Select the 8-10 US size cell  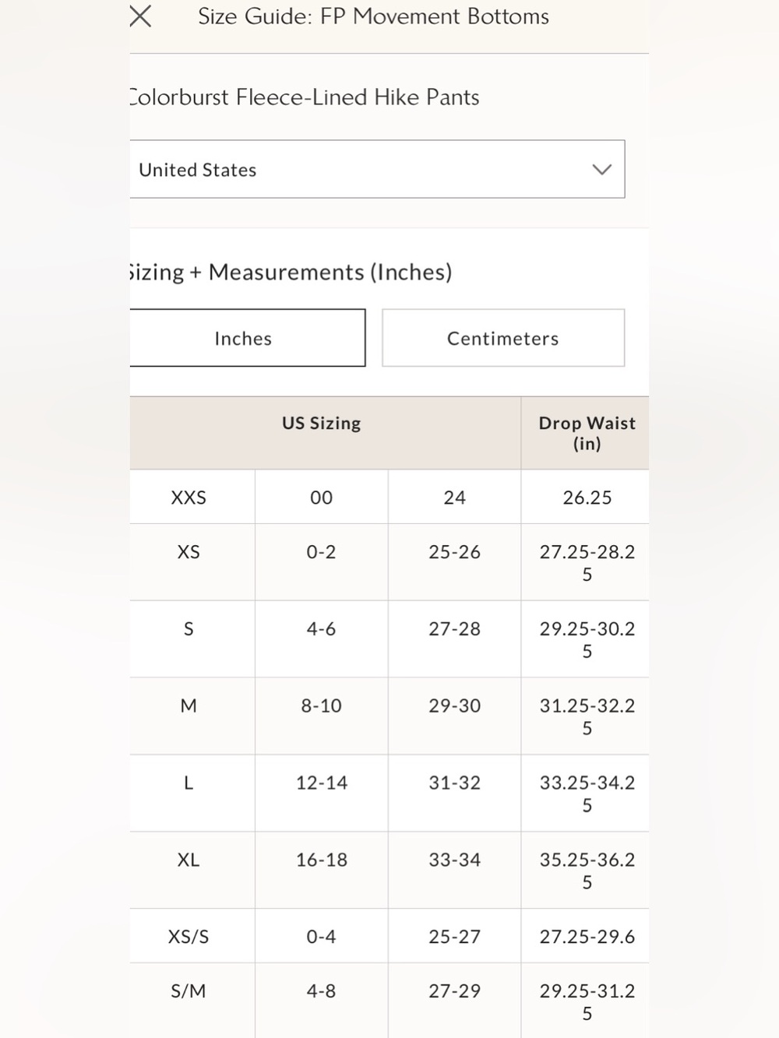coord(322,706)
